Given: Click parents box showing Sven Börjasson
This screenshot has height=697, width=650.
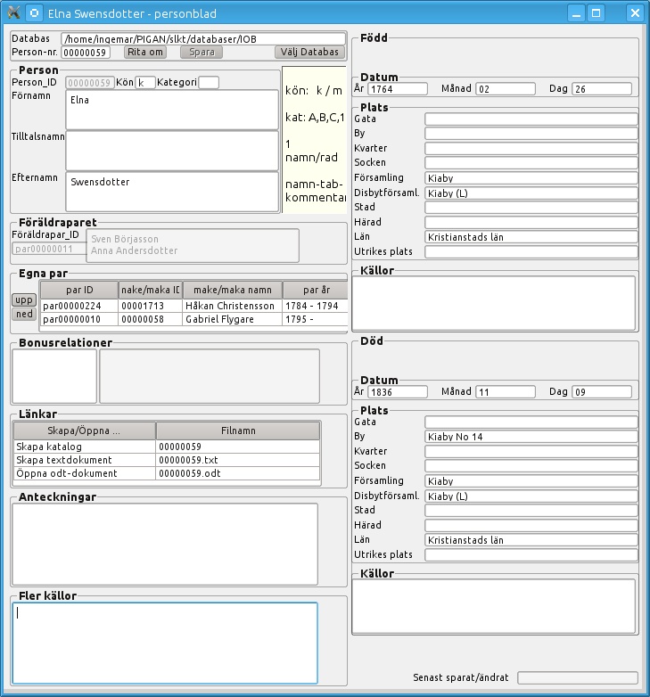Looking at the screenshot, I should tap(193, 245).
